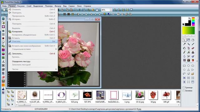Select the pointer selection tool
200x112 pixels.
coord(184,40)
